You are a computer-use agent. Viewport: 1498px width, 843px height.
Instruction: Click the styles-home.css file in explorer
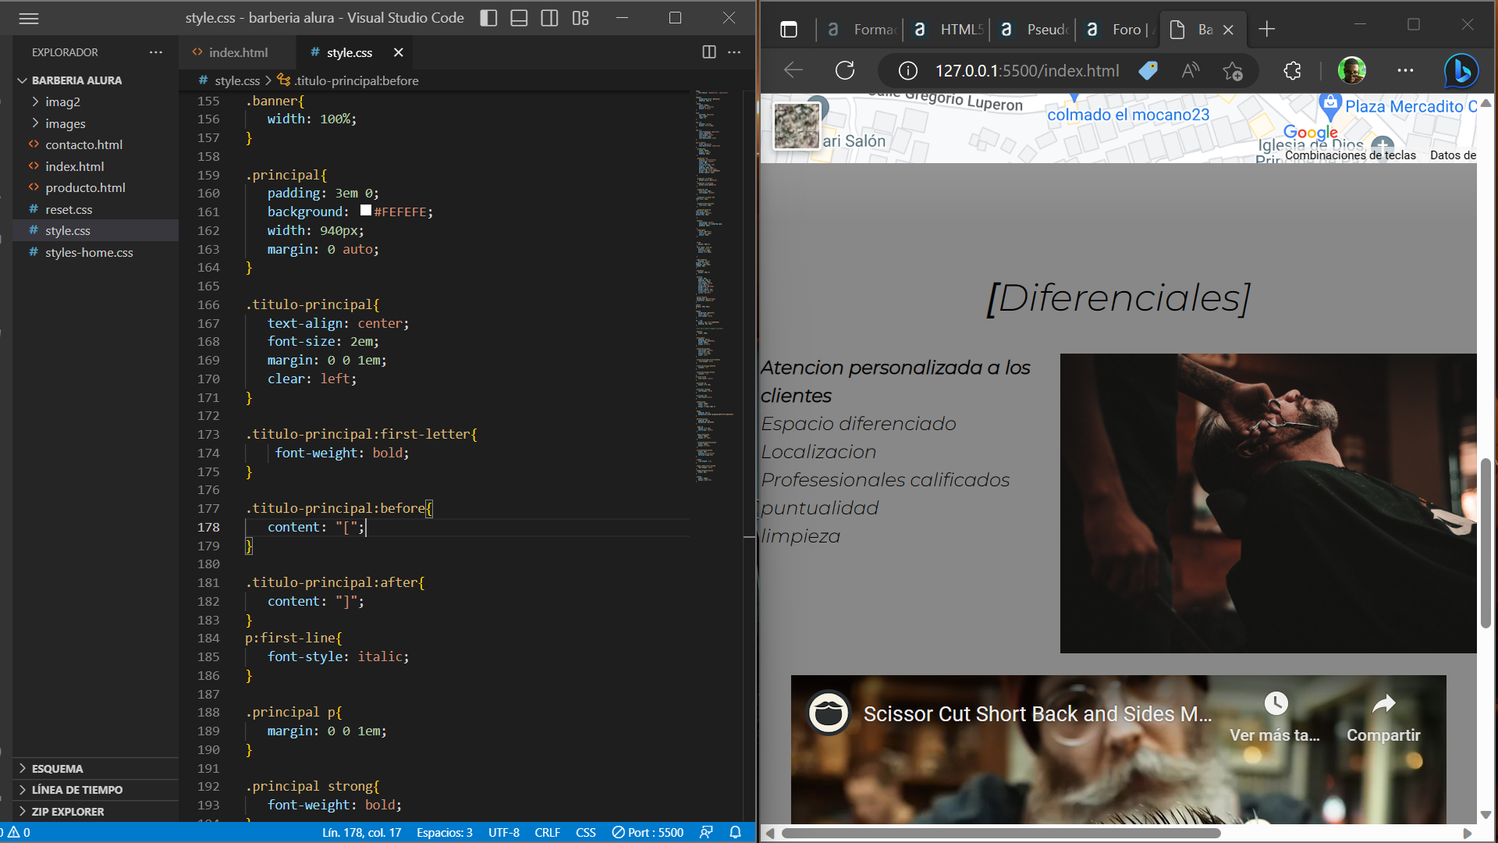(x=90, y=252)
